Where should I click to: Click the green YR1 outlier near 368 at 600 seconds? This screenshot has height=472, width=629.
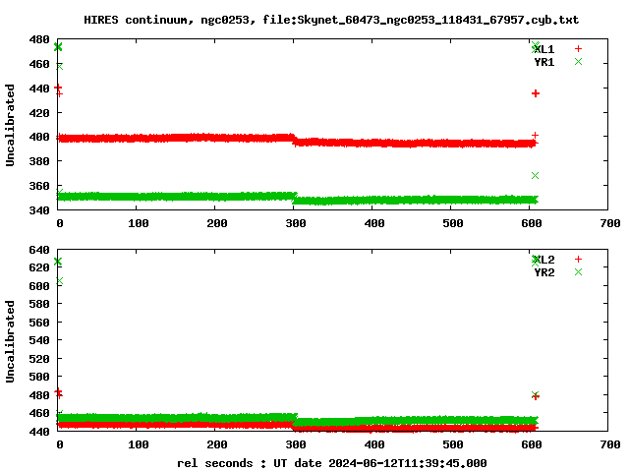coord(535,175)
